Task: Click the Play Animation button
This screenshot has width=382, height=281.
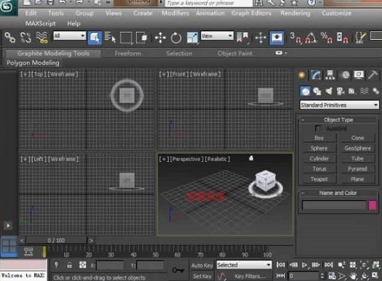Action: pos(304,265)
